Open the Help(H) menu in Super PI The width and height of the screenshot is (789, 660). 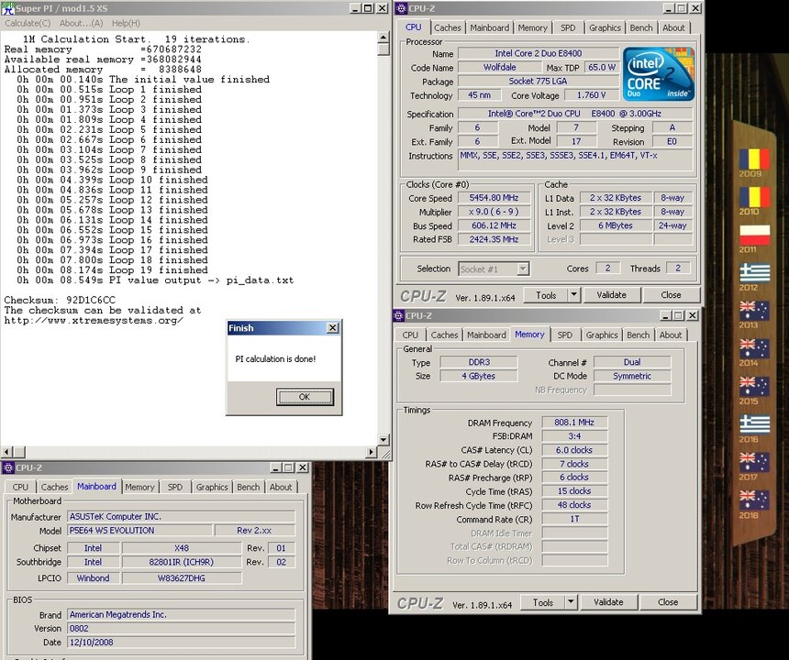(x=126, y=23)
